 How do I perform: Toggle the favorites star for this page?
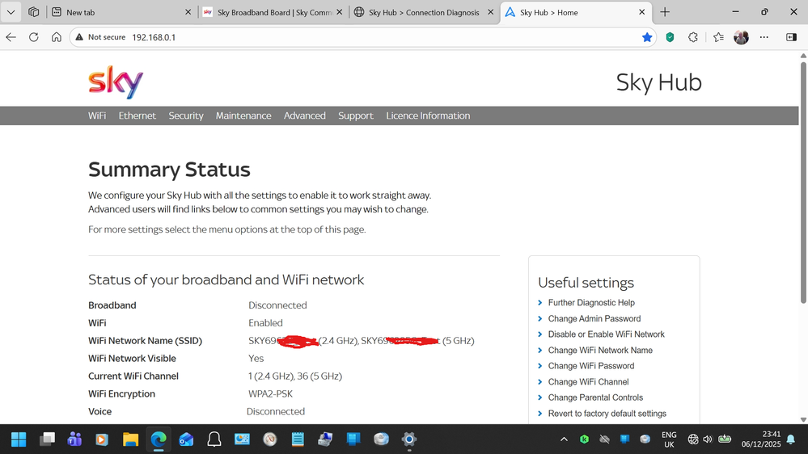(x=647, y=37)
